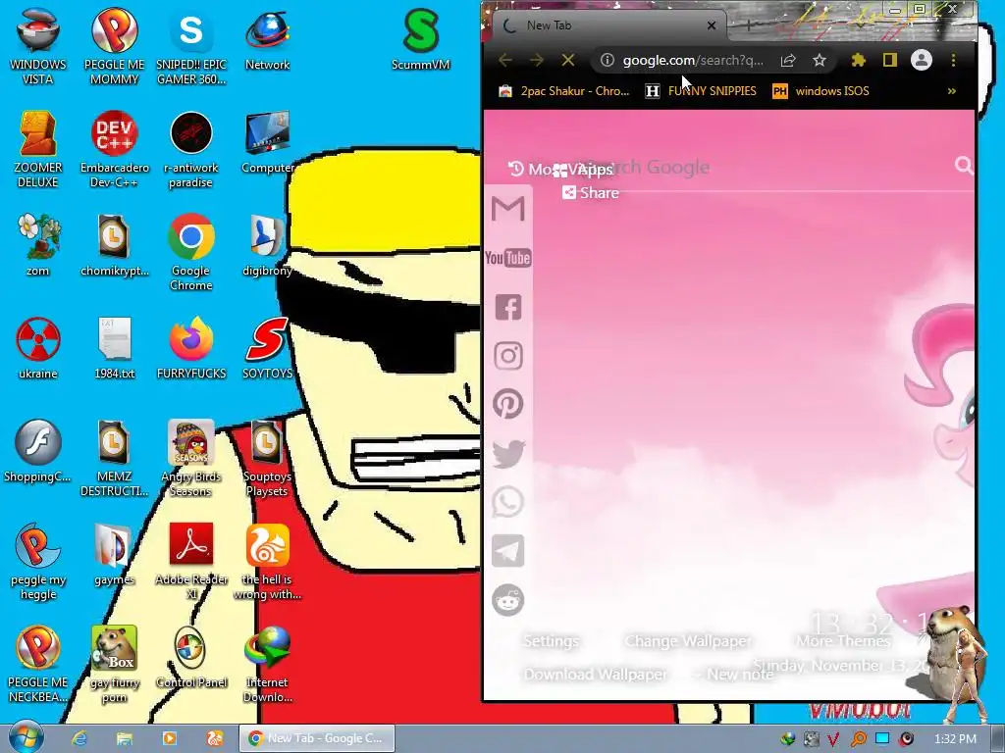
Task: Click Download Wallpaper link
Action: [596, 675]
